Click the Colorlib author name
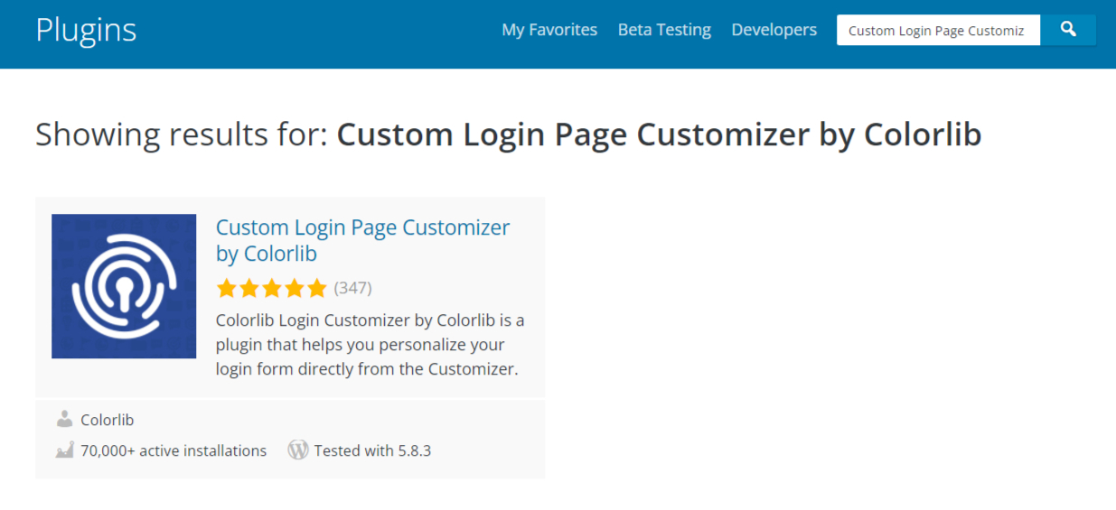Screen dimensions: 1116x510 coord(107,420)
